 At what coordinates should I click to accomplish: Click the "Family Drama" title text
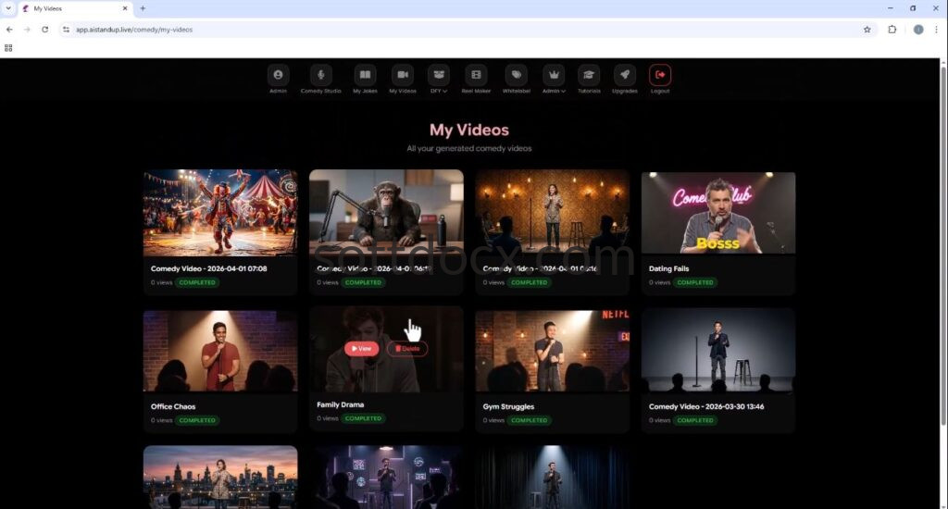(341, 404)
